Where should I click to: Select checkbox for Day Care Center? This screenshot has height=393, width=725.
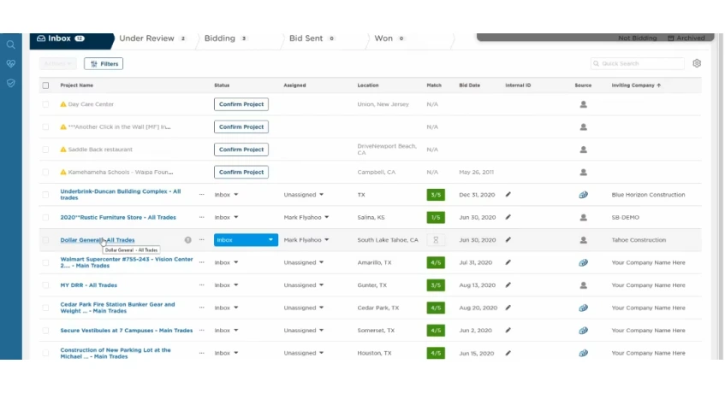[45, 104]
